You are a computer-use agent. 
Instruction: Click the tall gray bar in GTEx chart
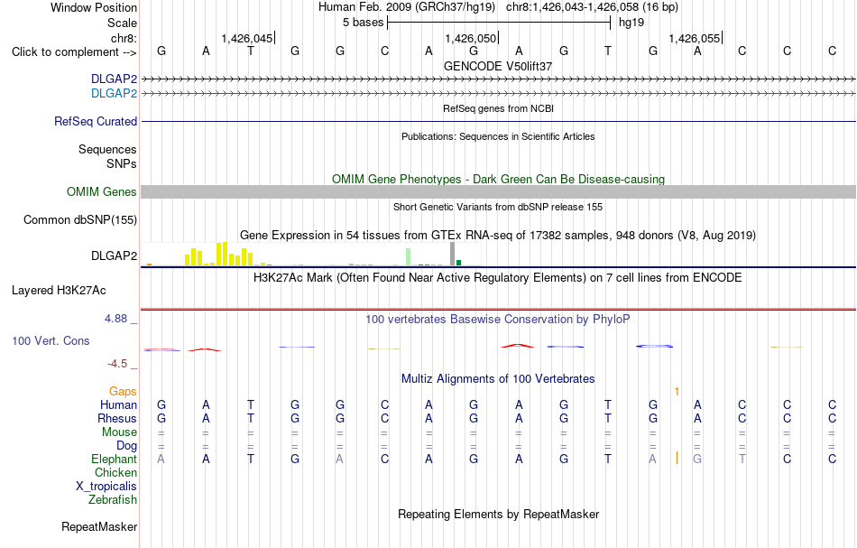[x=453, y=254]
